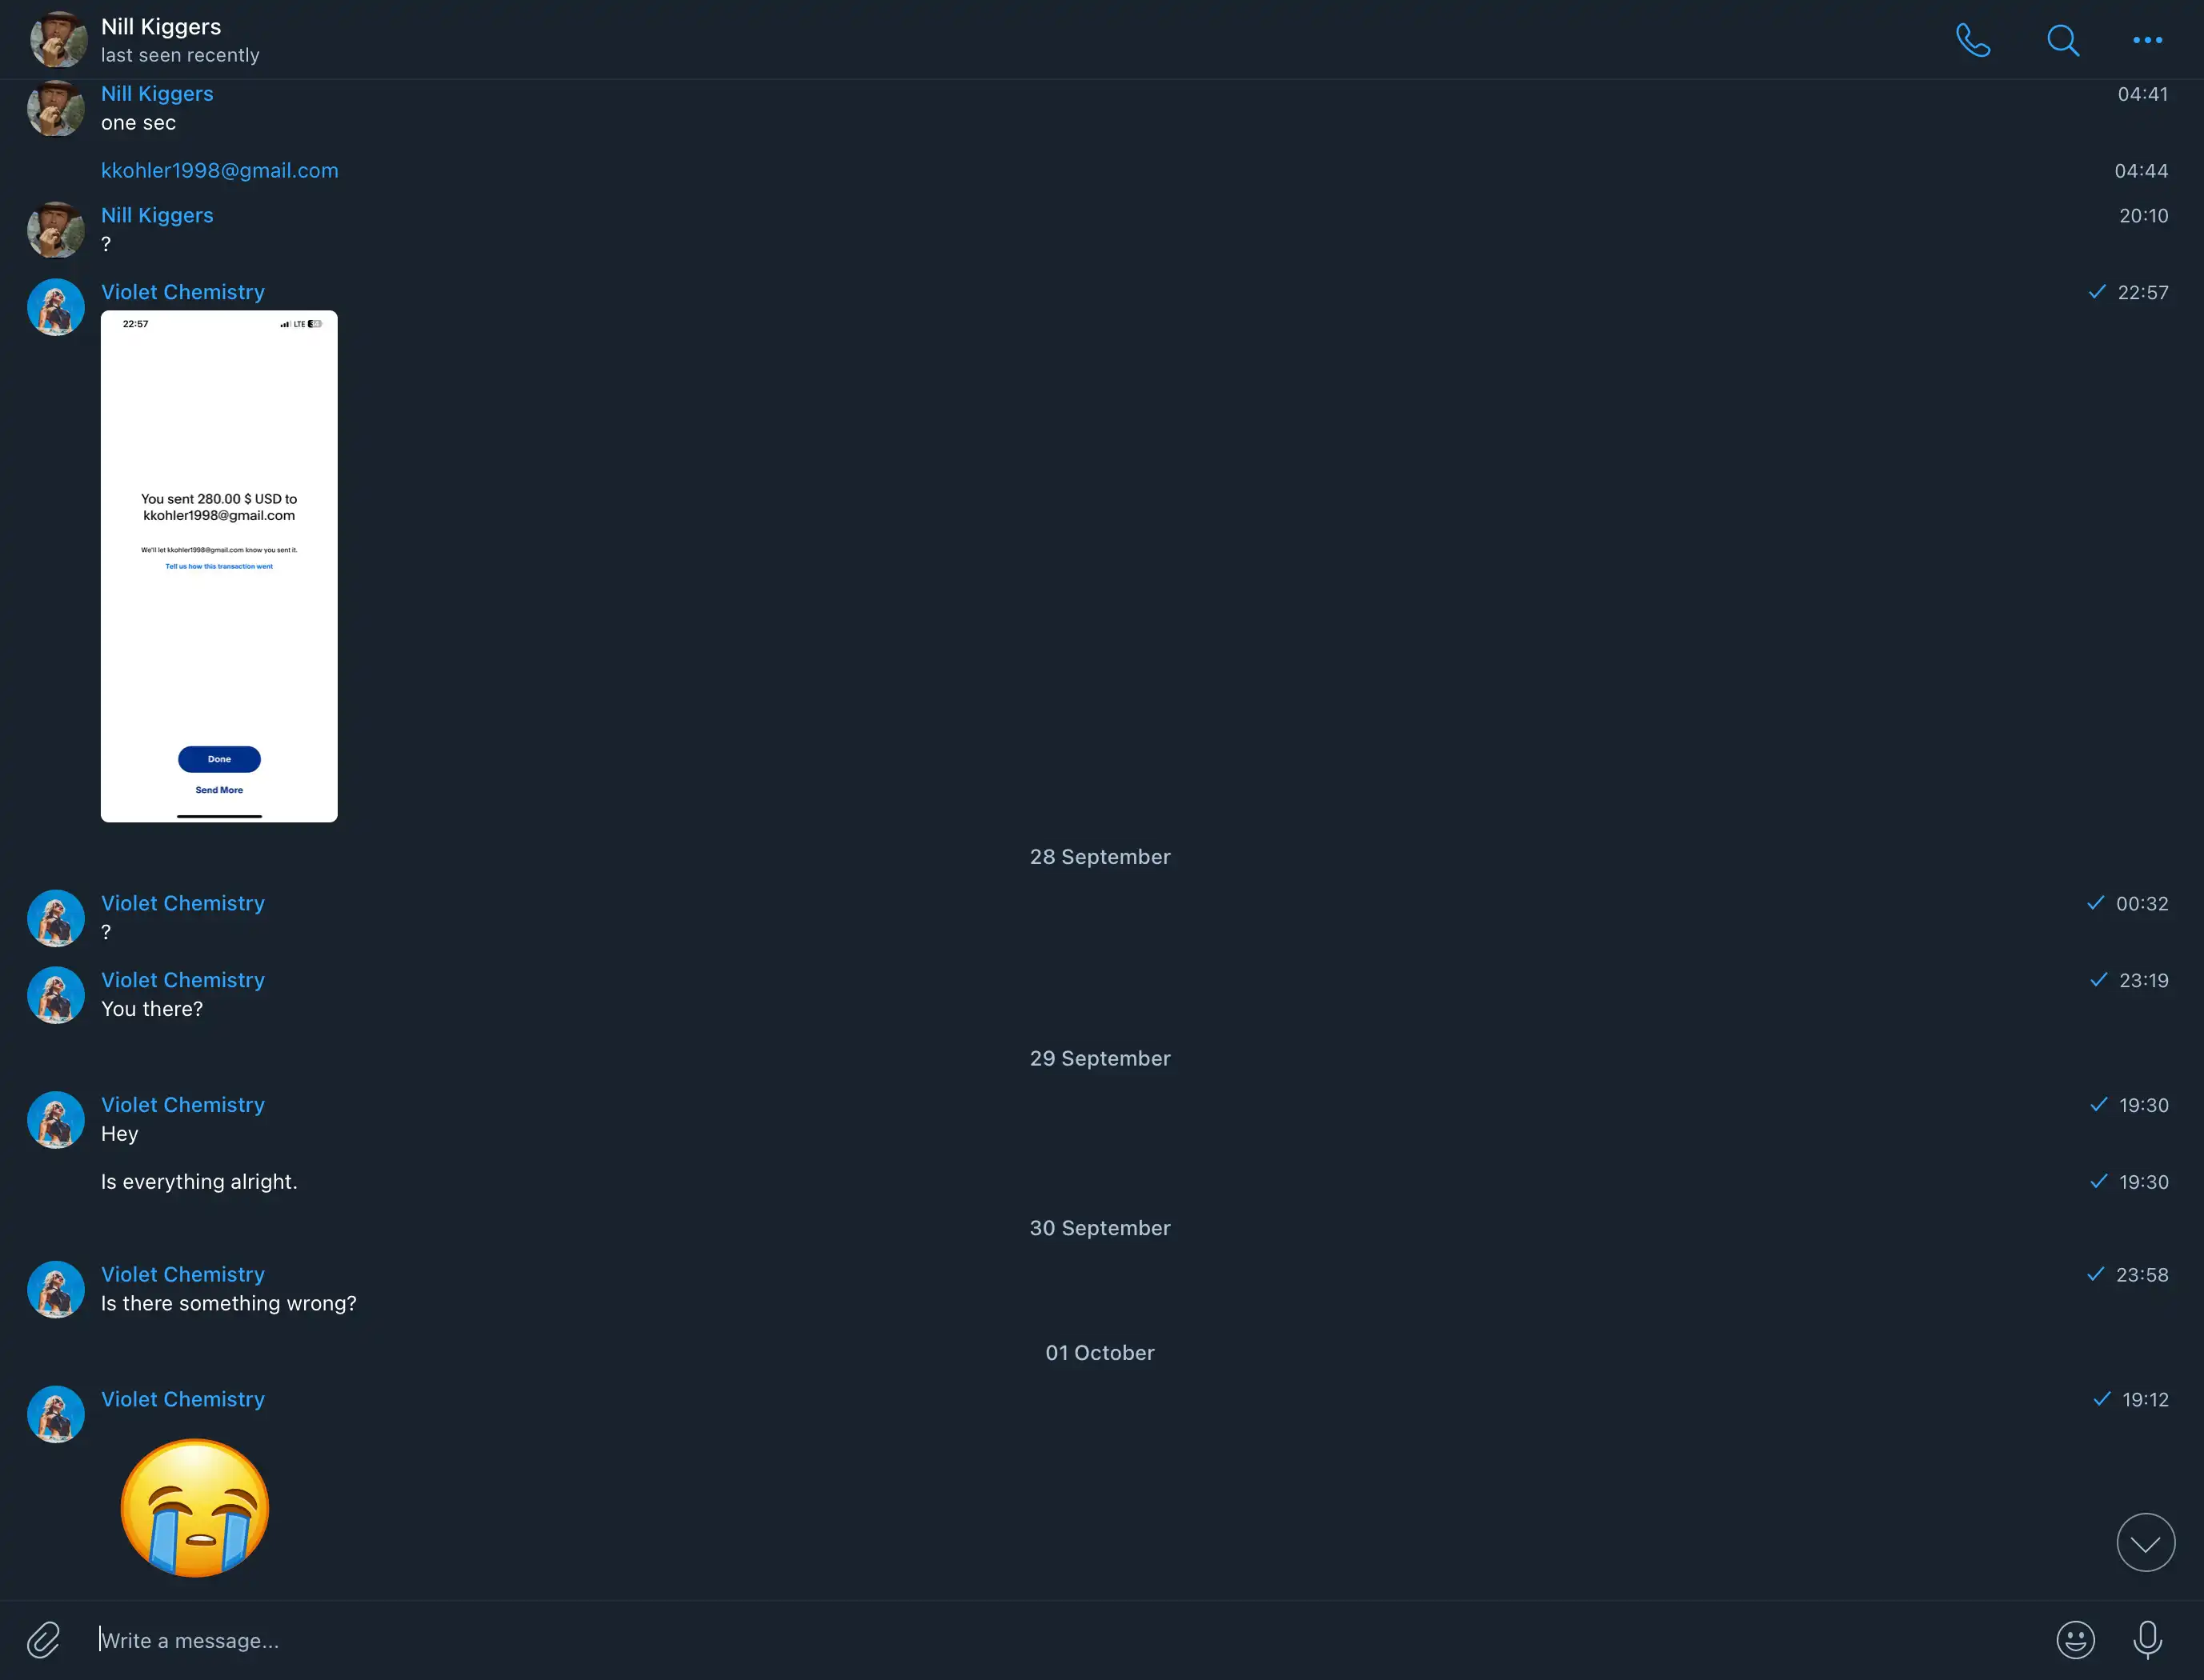Screen dimensions: 2204x1680
Task: Click the microphone voice message icon
Action: pos(2147,1640)
